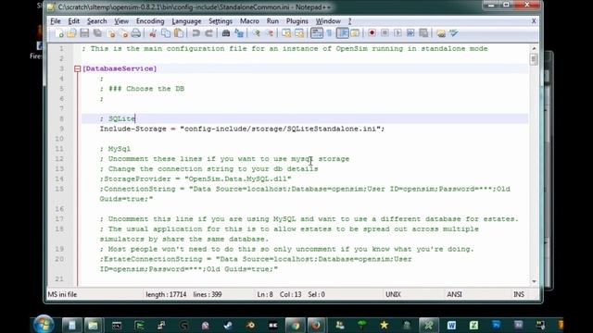593x333 pixels.
Task: Click the Paste toolbar icon
Action: tap(179, 33)
